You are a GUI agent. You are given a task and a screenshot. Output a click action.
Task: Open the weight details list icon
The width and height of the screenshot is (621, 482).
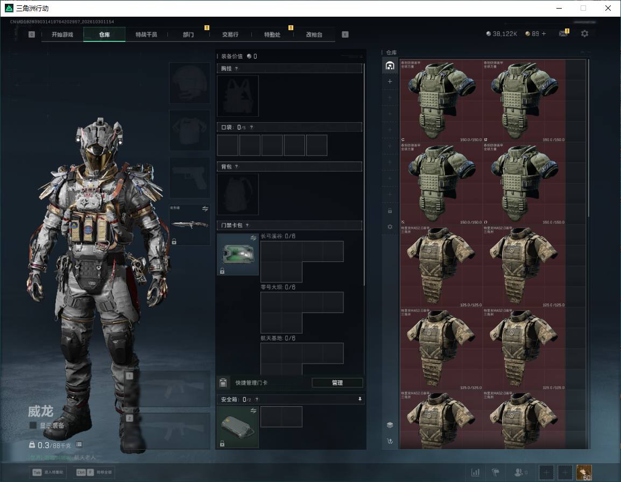79,445
